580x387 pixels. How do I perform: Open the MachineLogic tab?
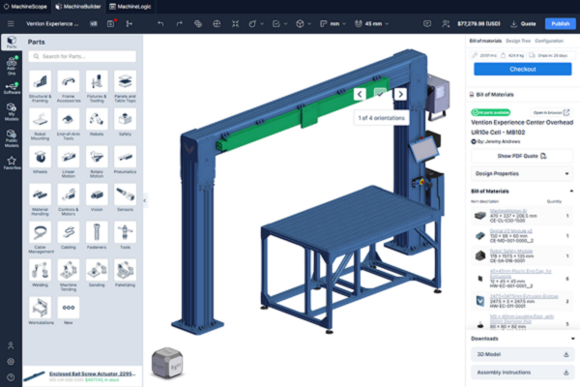coord(131,7)
